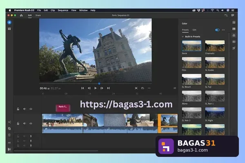Step forward one frame
This screenshot has width=245, height=163.
[x=102, y=88]
